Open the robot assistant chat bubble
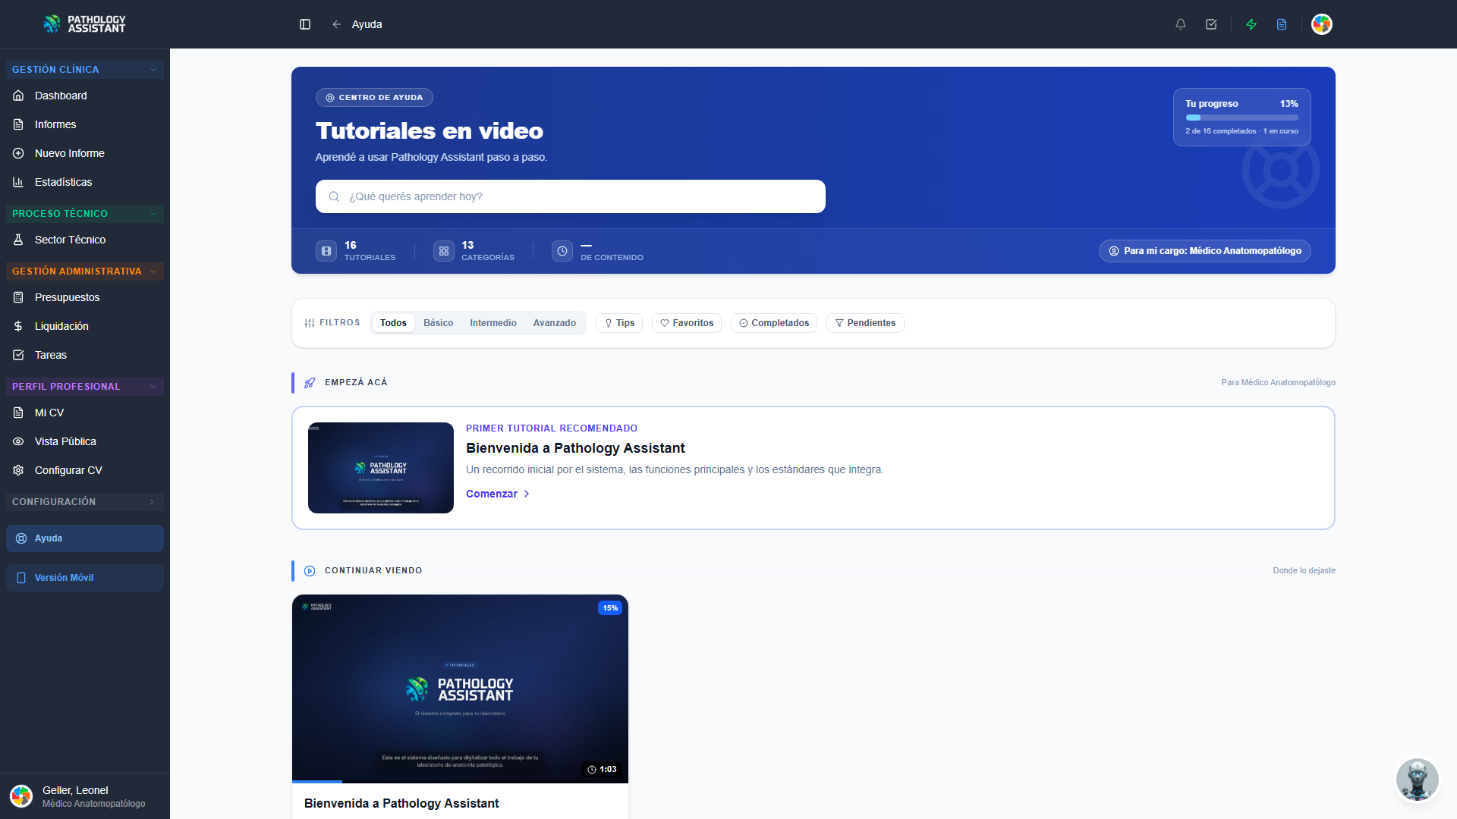The height and width of the screenshot is (819, 1457). point(1417,780)
